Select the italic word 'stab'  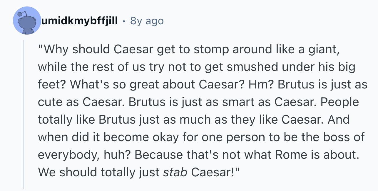click(x=175, y=172)
